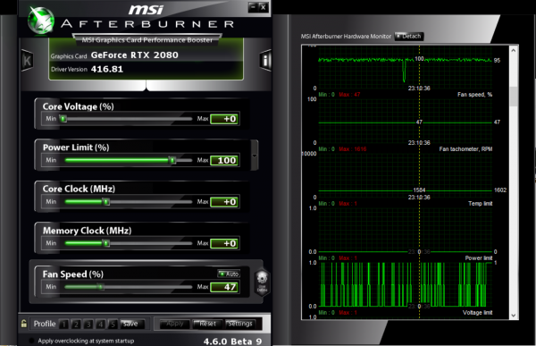Viewport: 536px width, 346px height.
Task: Click the Core Clock value field
Action: coord(224,202)
